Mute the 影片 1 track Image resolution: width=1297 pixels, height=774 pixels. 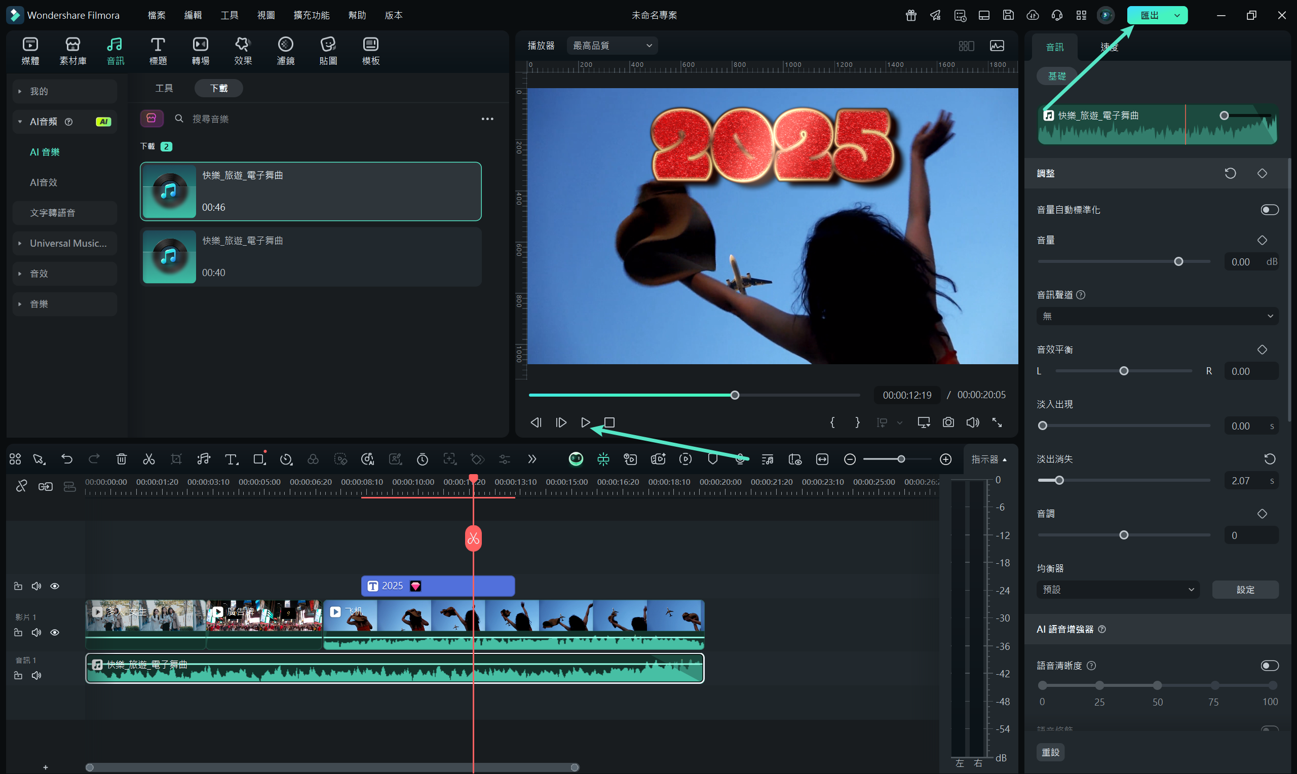(x=36, y=633)
